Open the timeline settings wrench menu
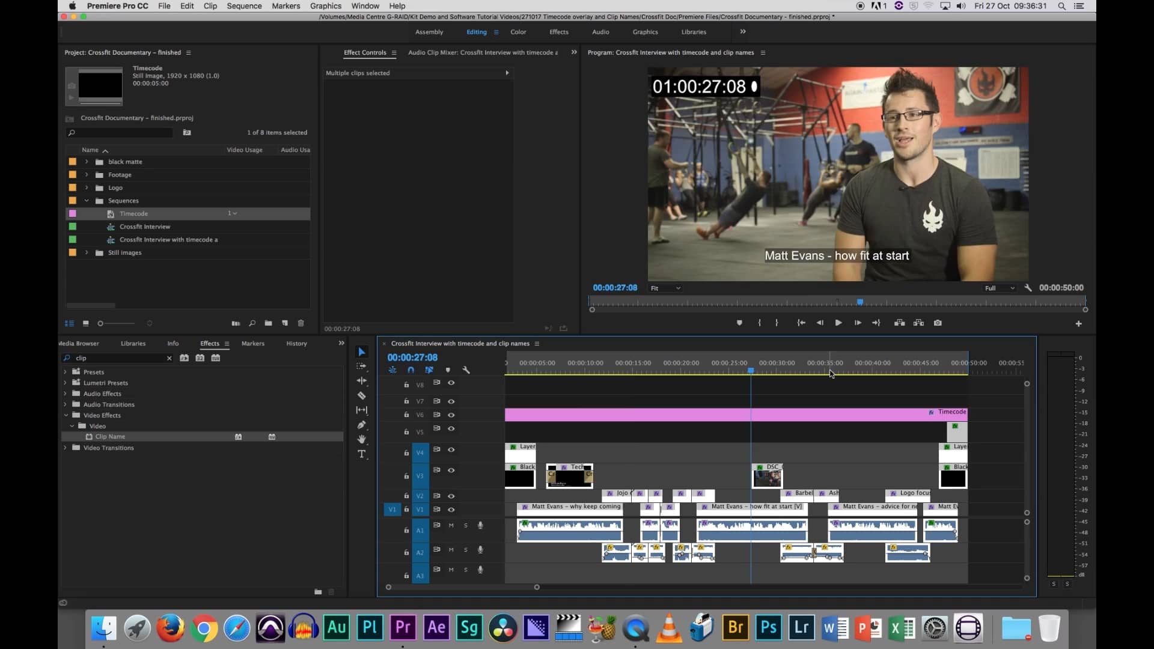The width and height of the screenshot is (1154, 649). (467, 370)
